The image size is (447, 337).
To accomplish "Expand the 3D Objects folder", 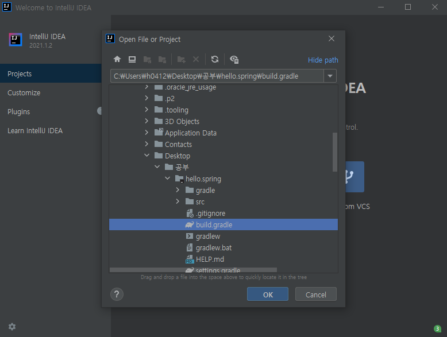I will [147, 121].
